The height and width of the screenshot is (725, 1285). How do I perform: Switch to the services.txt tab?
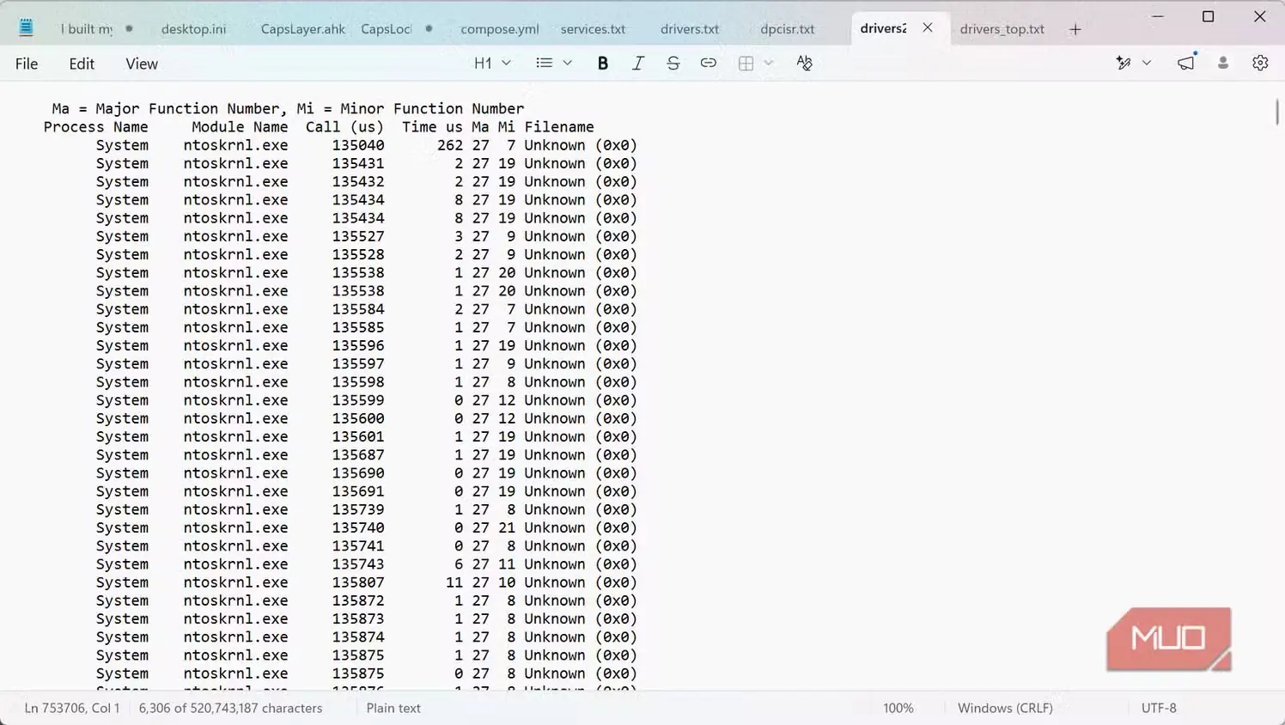594,29
